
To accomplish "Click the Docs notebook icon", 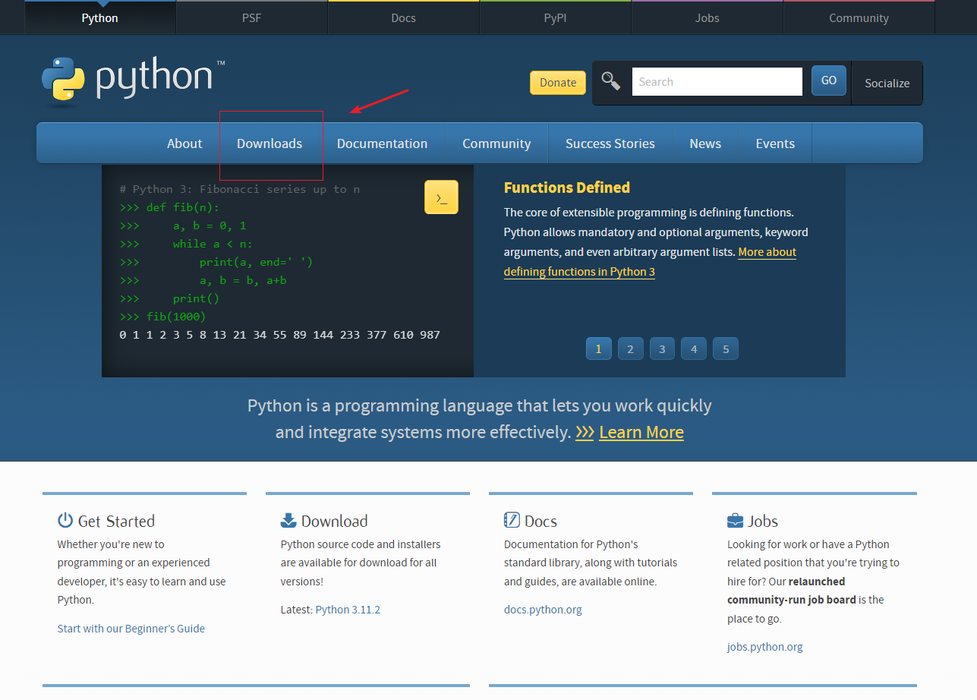I will [512, 521].
